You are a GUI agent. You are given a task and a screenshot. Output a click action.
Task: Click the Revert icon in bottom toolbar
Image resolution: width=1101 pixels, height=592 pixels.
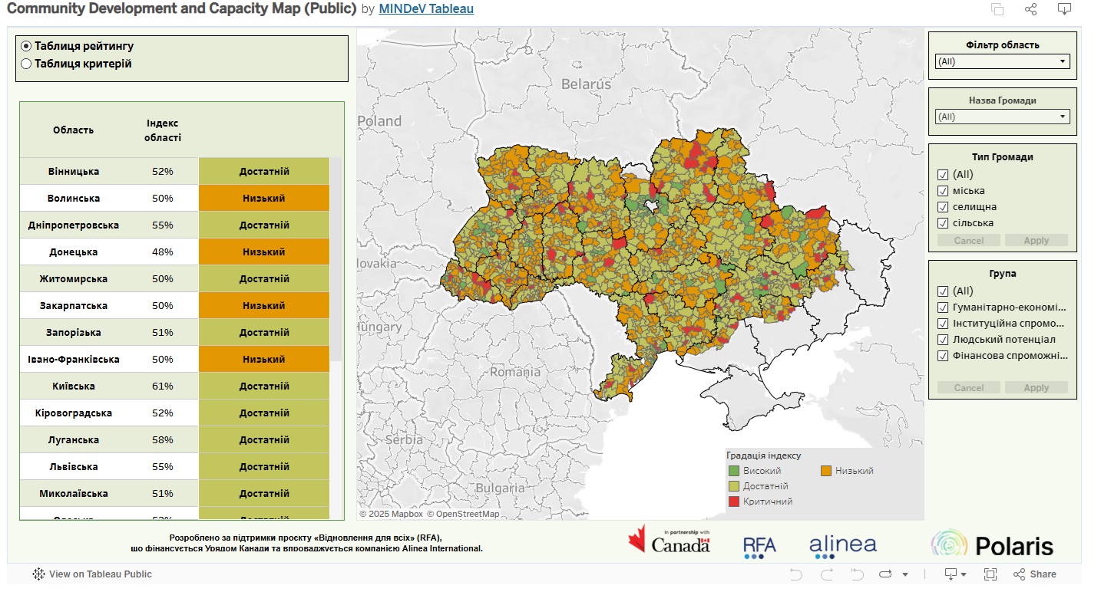(856, 574)
